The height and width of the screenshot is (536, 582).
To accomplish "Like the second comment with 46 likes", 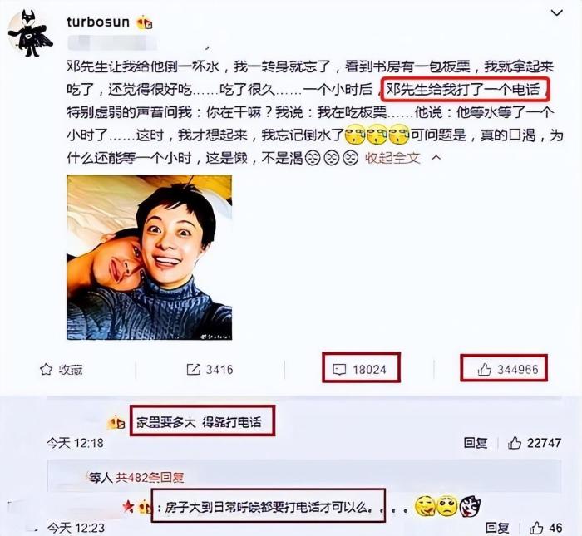I will tap(546, 528).
